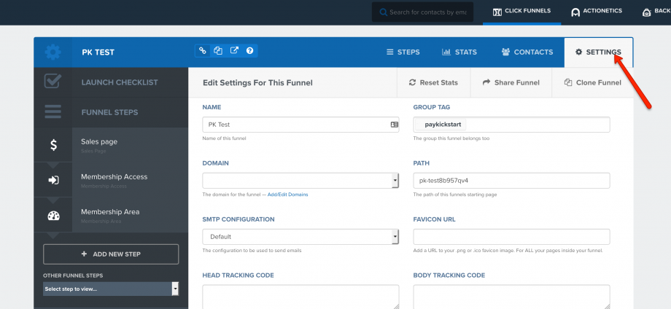671x309 pixels.
Task: Open the Other Funnel Steps selector
Action: click(x=111, y=289)
